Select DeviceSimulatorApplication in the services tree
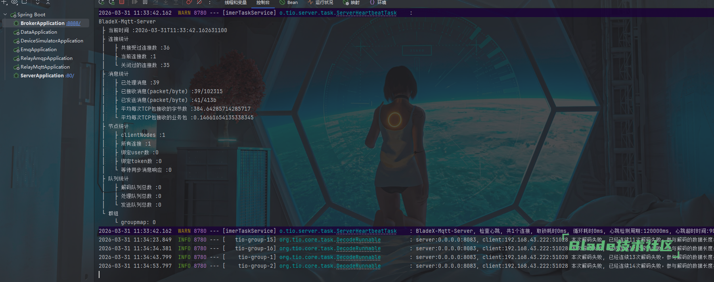 coord(52,41)
